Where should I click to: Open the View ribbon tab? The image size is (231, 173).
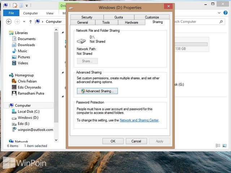tap(50, 13)
